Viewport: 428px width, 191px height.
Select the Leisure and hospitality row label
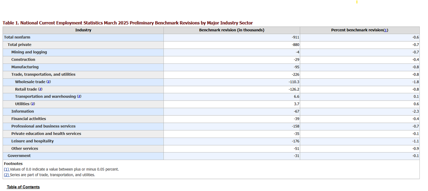pyautogui.click(x=32, y=141)
